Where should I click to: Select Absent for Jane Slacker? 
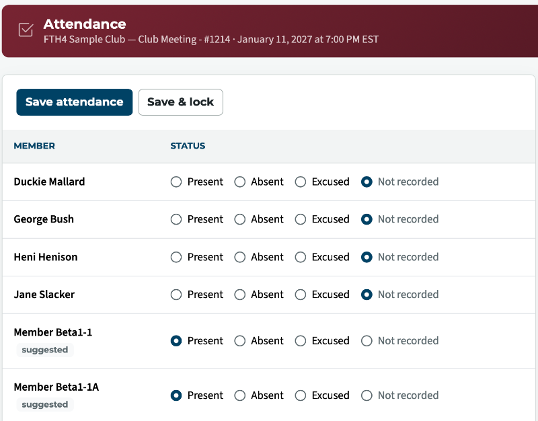point(240,295)
